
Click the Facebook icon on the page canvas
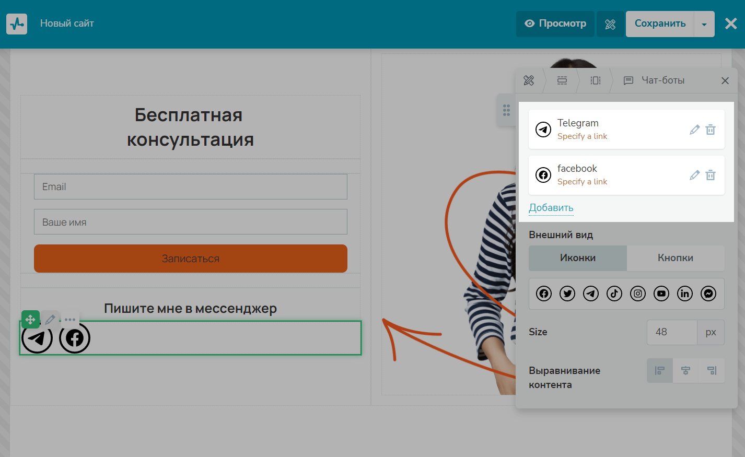[x=75, y=338]
